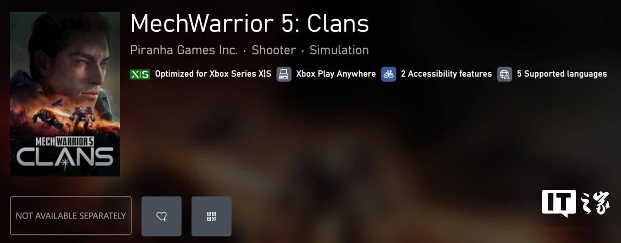Viewport: 621px width, 243px height.
Task: Browse the Simulation genre link
Action: click(x=339, y=50)
